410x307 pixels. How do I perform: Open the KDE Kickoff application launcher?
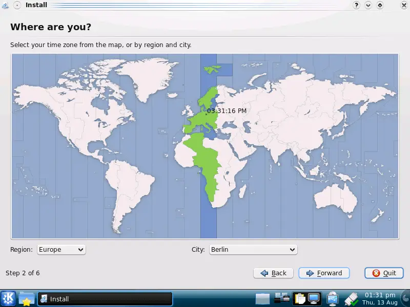coord(8,298)
